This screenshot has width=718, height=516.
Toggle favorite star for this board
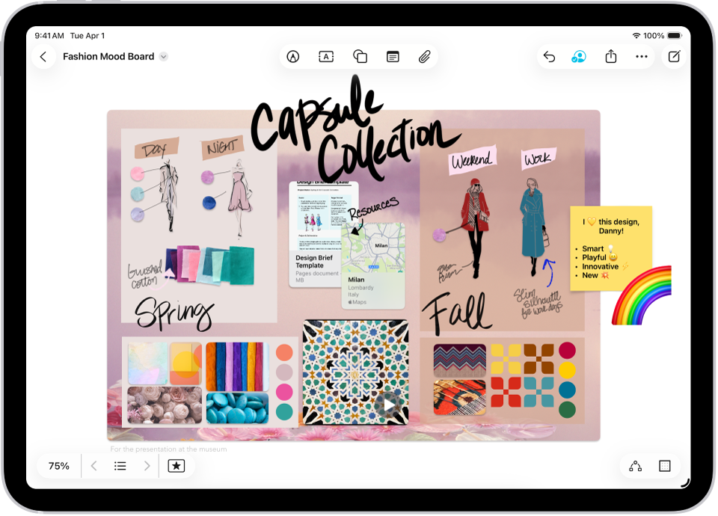point(177,465)
